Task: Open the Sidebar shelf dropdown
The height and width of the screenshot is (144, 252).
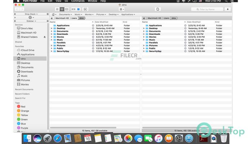Action: pos(31,21)
